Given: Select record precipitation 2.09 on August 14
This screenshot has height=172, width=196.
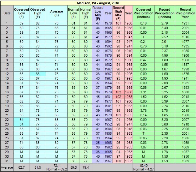Looking at the screenshot, I should click(x=165, y=83).
